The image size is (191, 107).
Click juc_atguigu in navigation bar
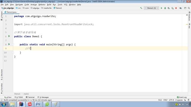[8, 8]
